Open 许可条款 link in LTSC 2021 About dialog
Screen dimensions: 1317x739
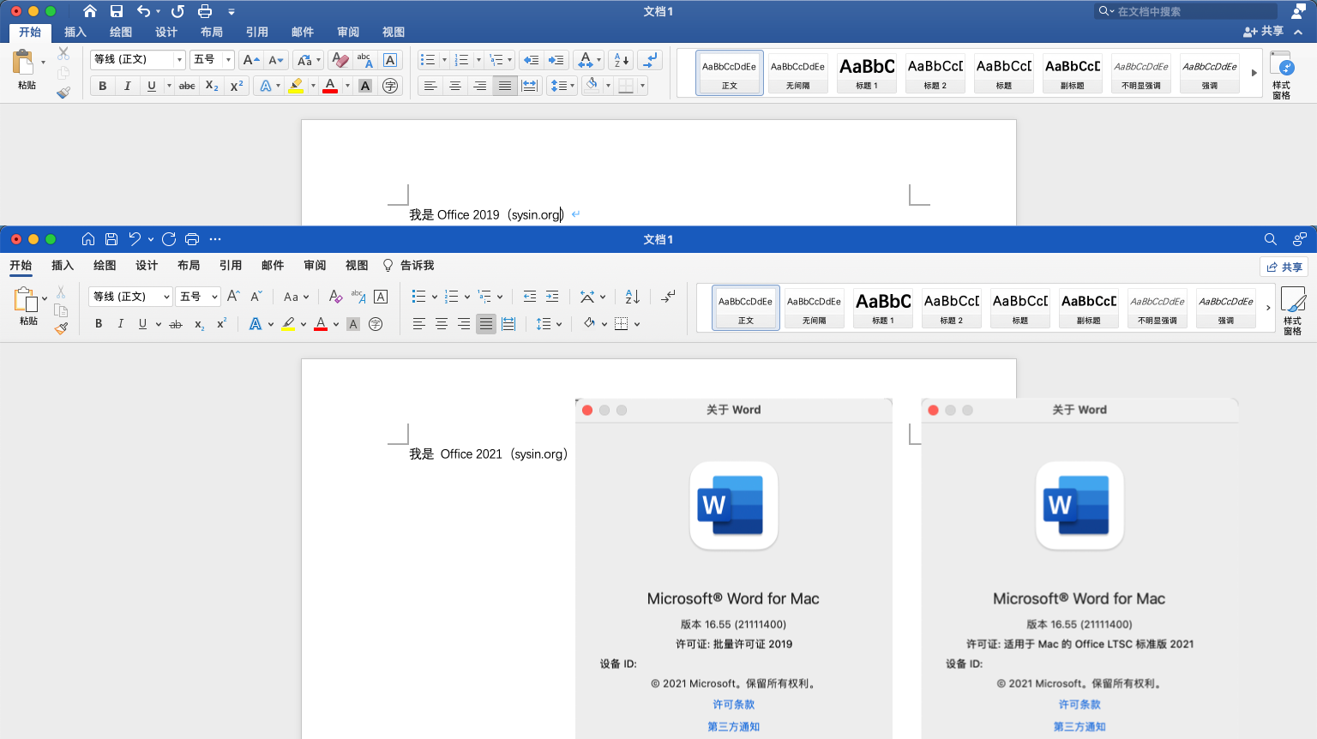pos(1079,705)
